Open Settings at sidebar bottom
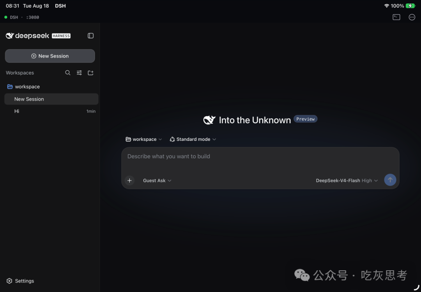The height and width of the screenshot is (292, 421). point(20,281)
